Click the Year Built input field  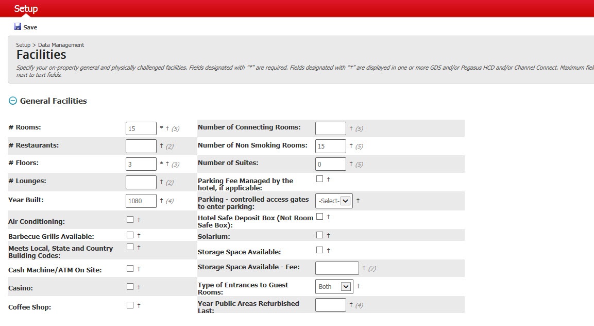click(x=141, y=201)
